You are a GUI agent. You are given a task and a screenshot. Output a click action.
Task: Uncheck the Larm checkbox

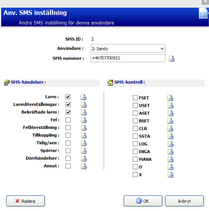[x=68, y=97]
